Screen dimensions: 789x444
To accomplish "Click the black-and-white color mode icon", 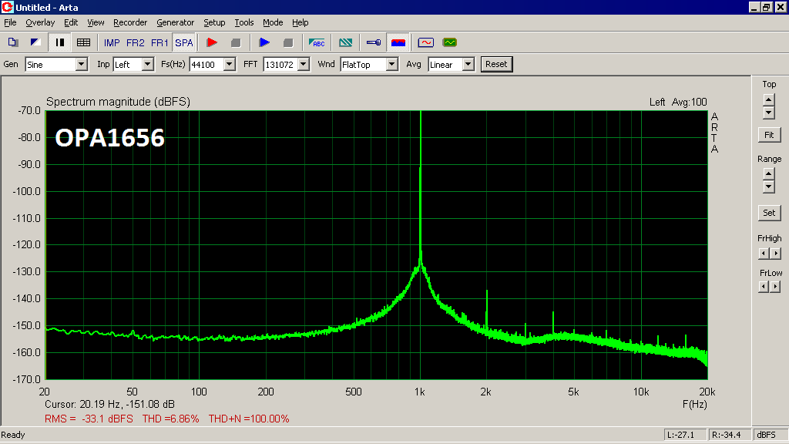I will pyautogui.click(x=35, y=43).
